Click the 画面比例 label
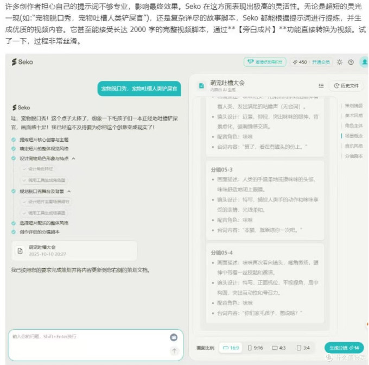369x365 pixels. (205, 348)
